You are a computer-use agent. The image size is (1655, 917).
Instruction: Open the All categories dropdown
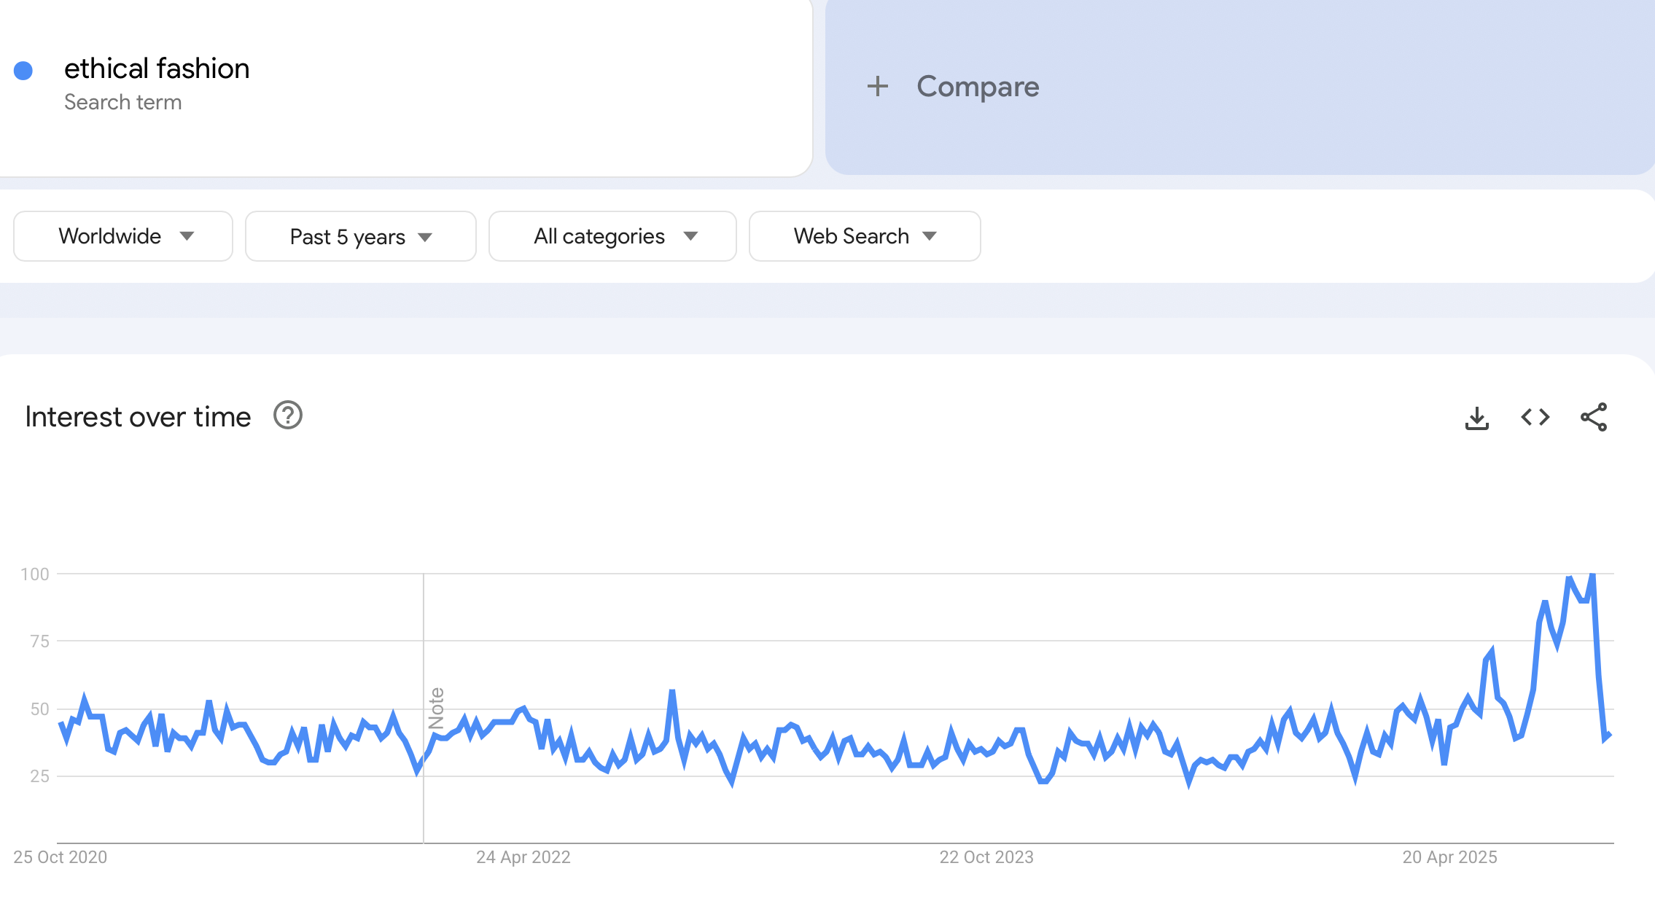point(612,235)
